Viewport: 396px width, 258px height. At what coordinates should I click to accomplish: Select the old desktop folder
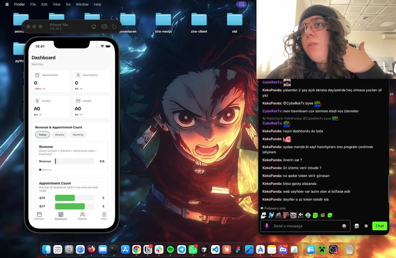coord(235,23)
